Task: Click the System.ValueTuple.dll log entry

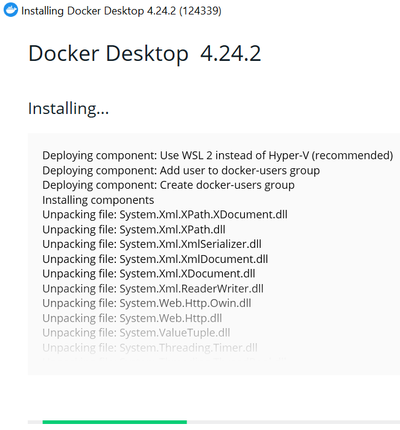Action: click(136, 333)
